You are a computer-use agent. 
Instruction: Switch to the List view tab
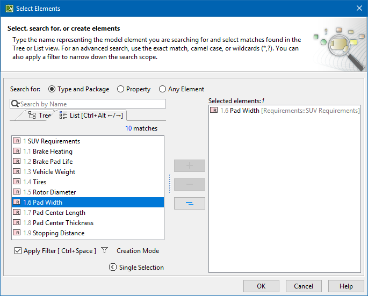coord(91,115)
